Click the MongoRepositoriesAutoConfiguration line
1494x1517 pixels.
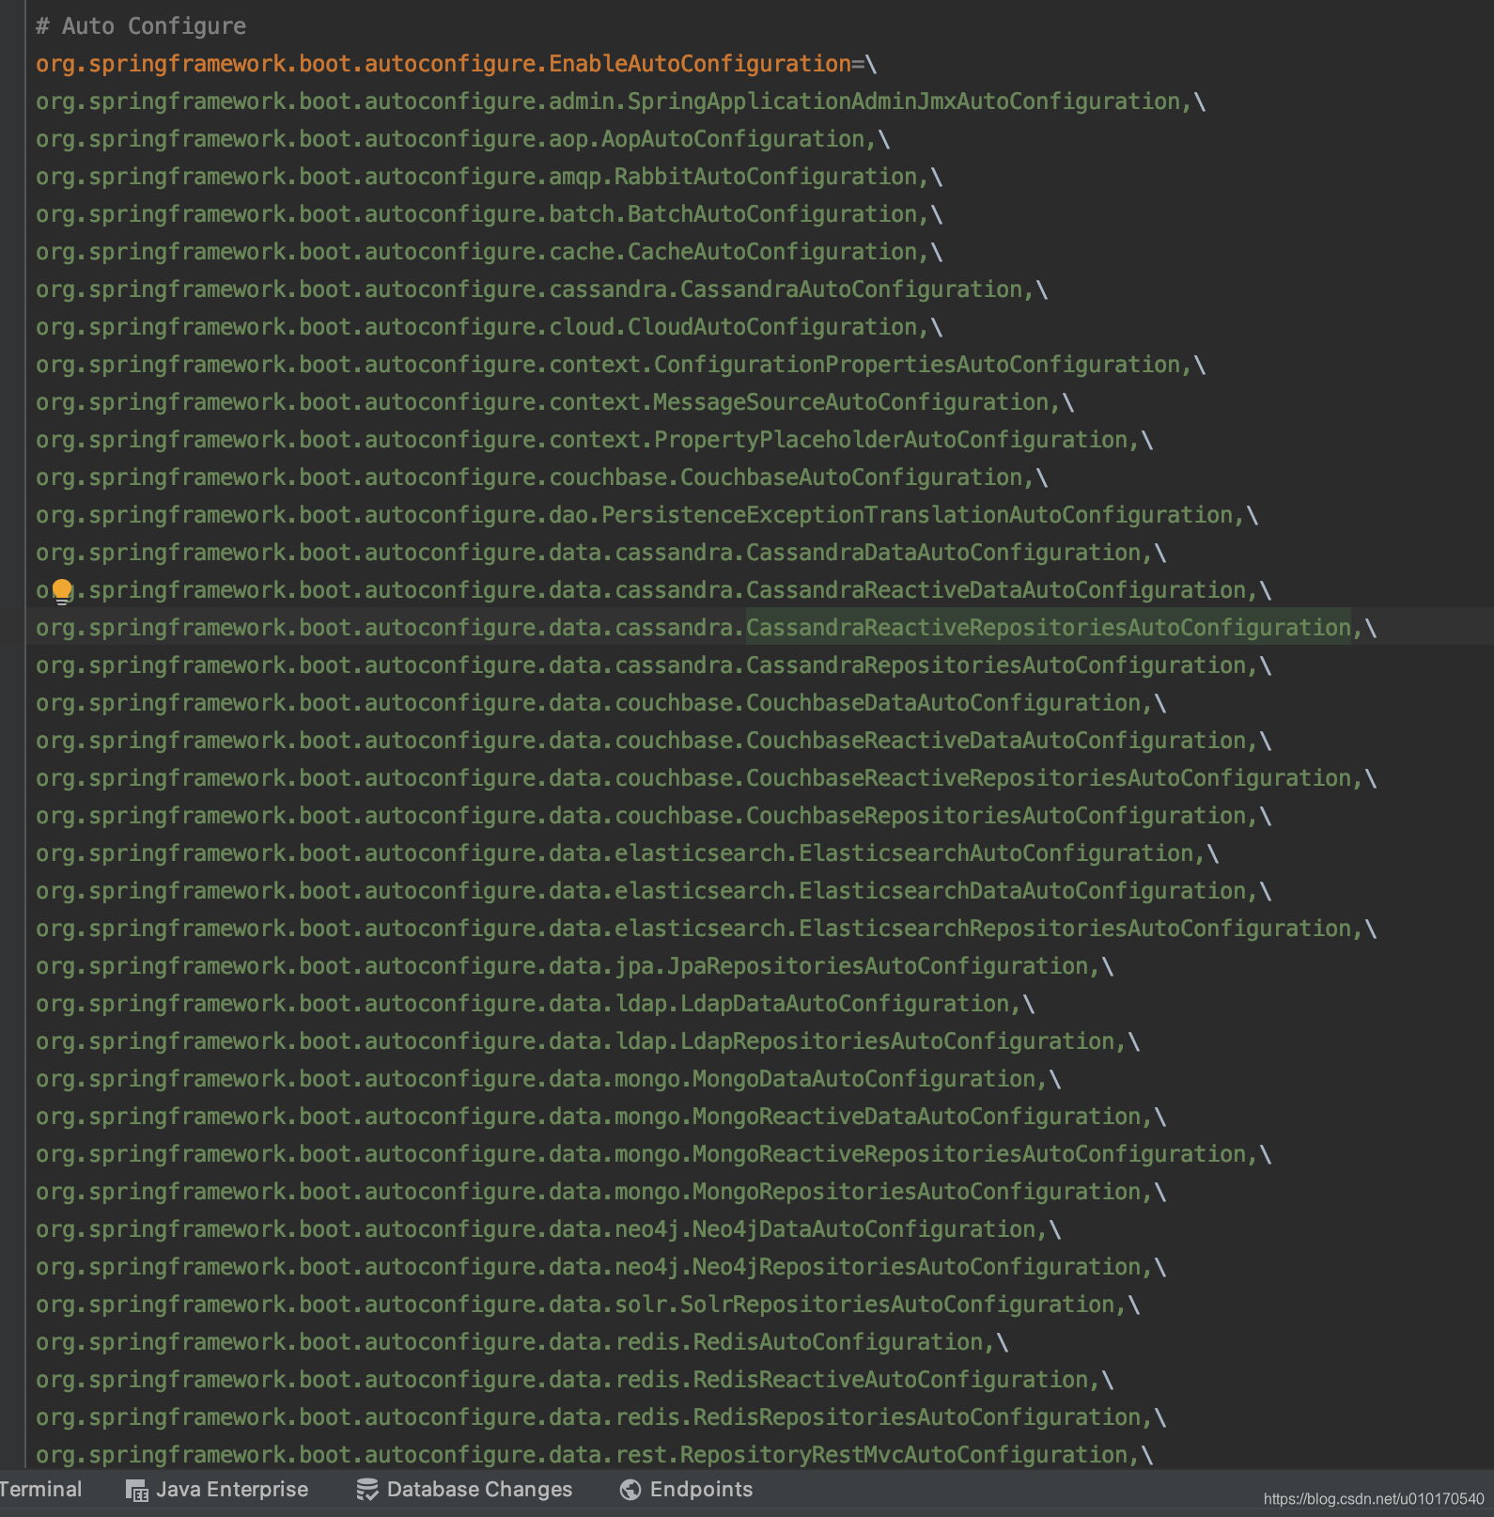click(601, 1192)
